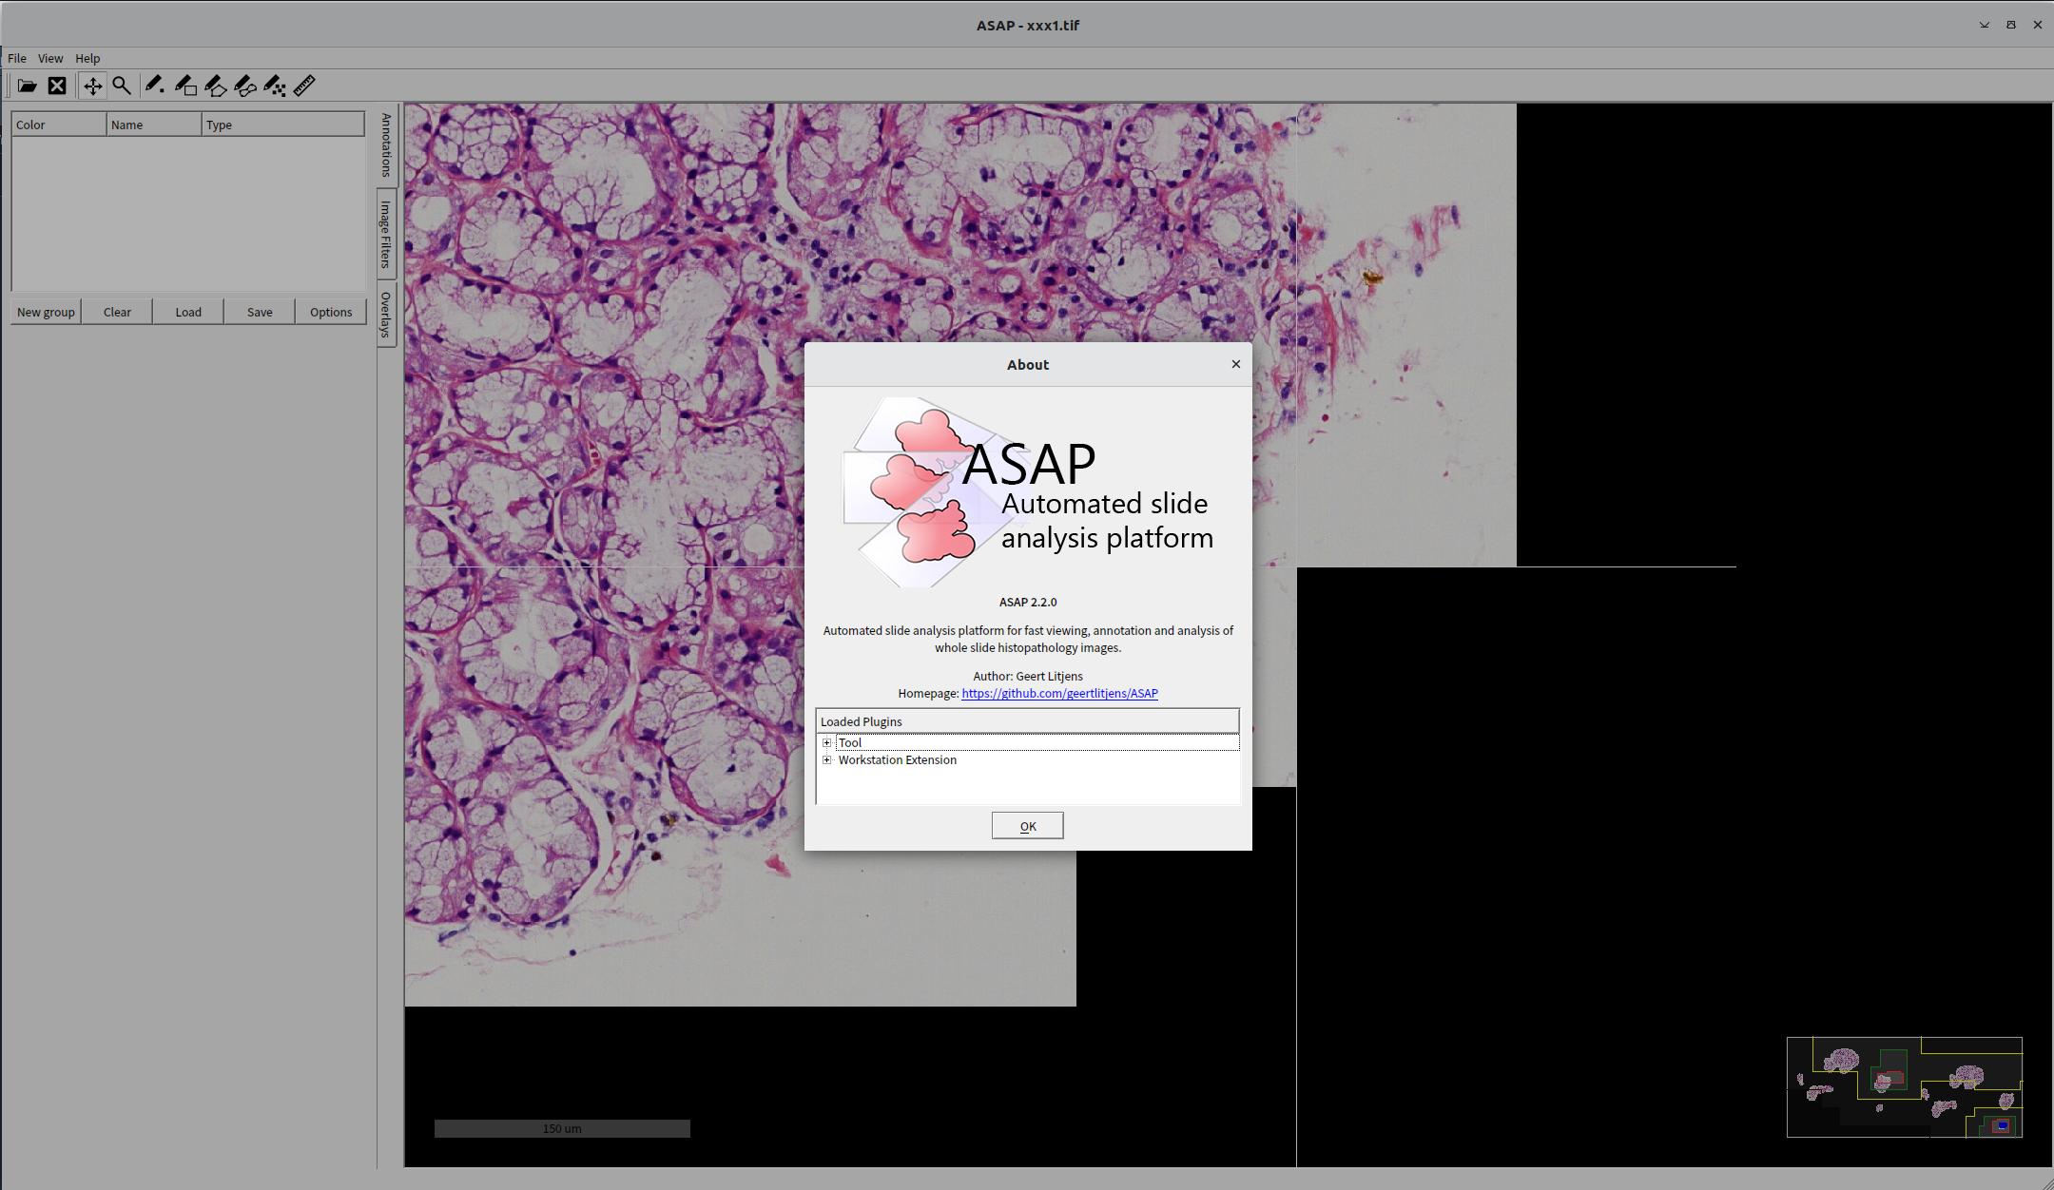Click the slide overview minimap
Viewport: 2054px width, 1190px height.
tap(1905, 1086)
